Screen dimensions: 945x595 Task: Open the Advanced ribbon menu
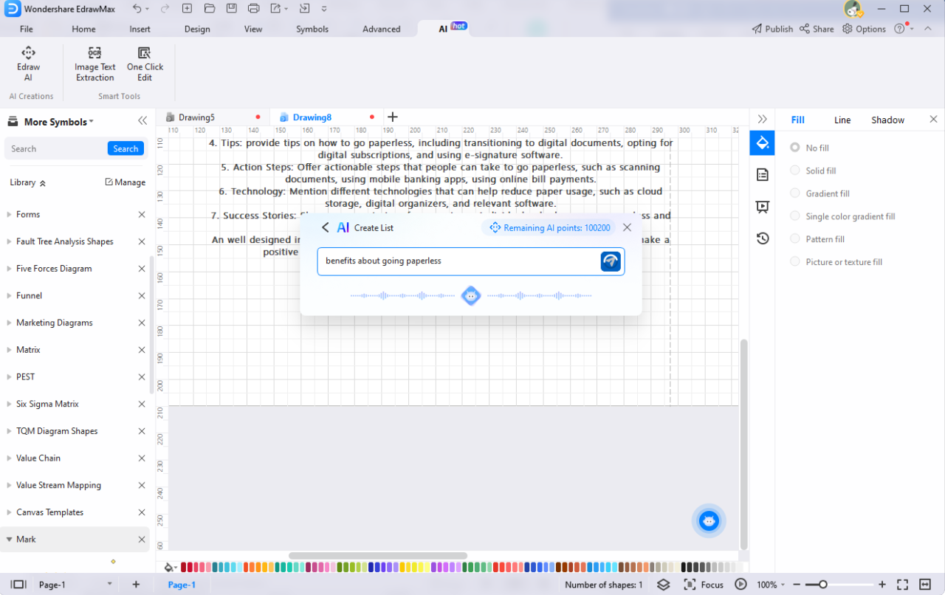[381, 29]
